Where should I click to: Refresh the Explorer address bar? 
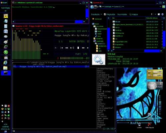[x=164, y=7]
